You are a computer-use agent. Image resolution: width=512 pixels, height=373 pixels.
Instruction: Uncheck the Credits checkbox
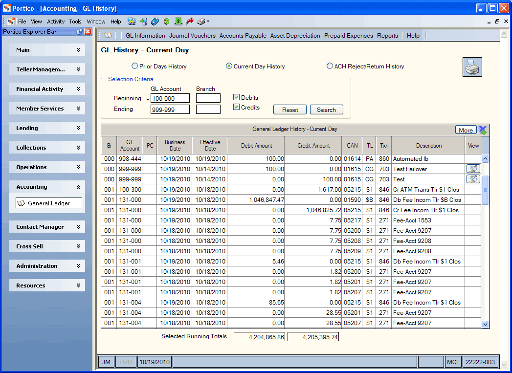(x=236, y=107)
